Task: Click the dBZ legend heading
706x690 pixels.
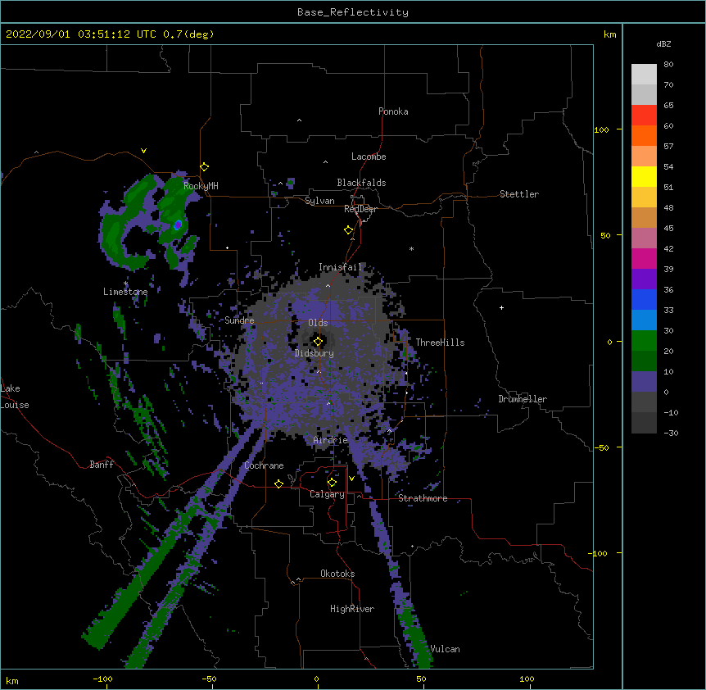Action: click(x=663, y=44)
